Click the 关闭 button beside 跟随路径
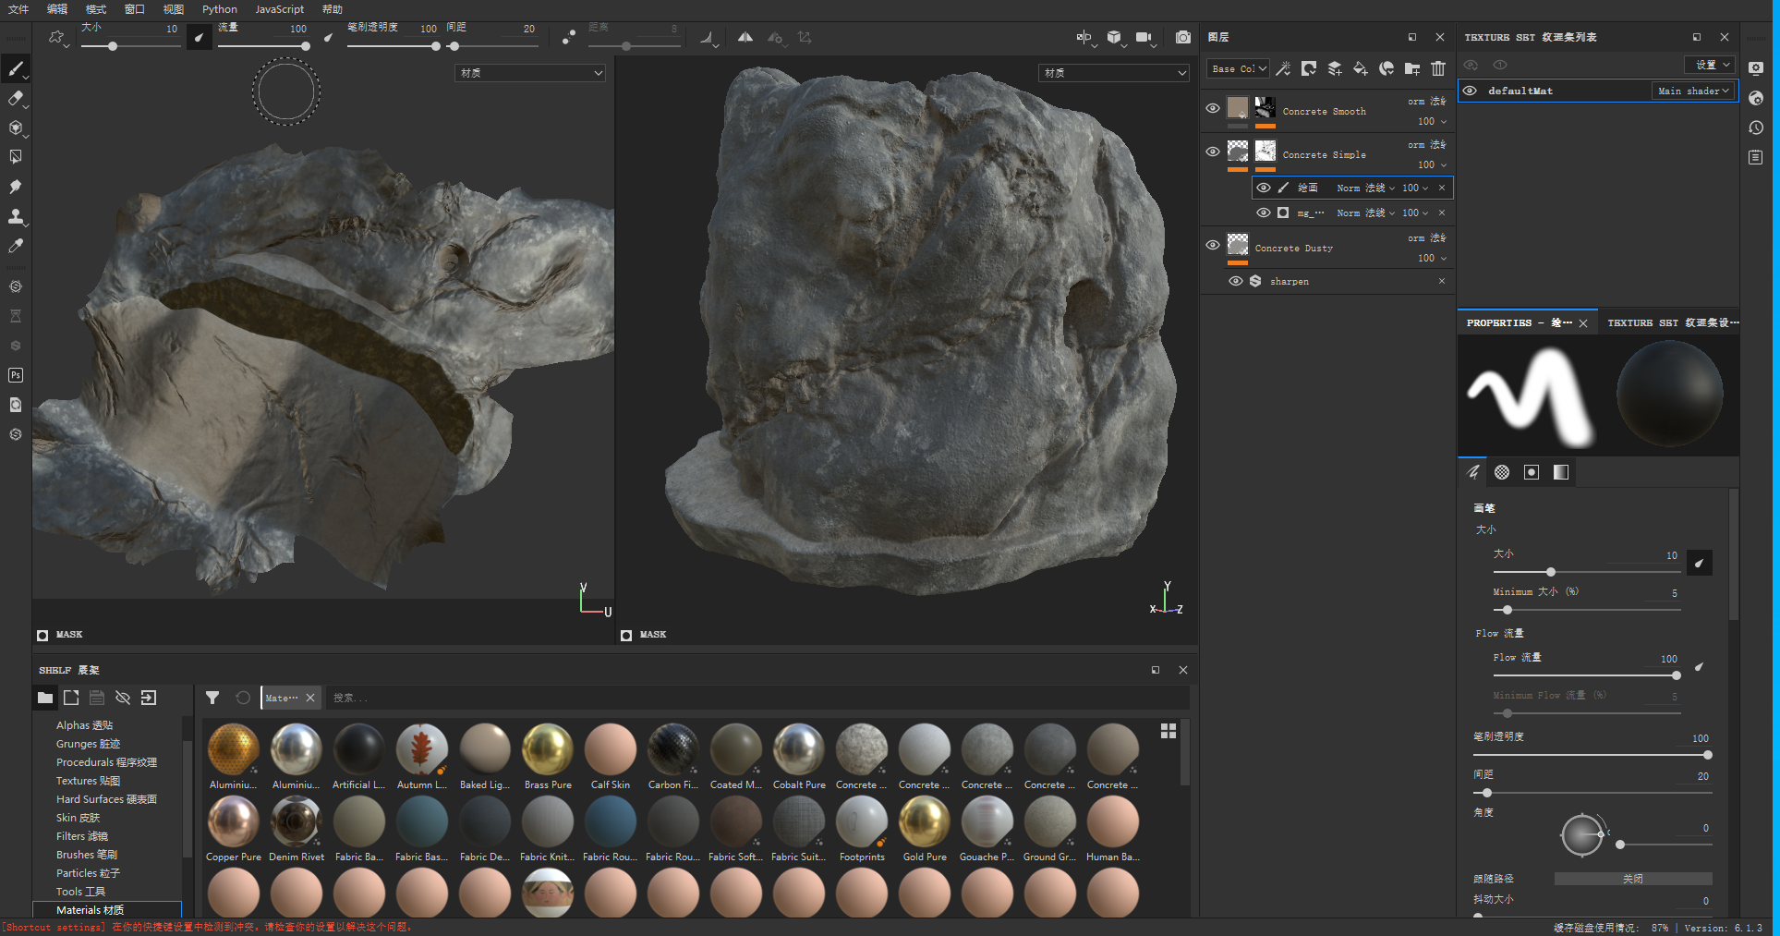 (x=1632, y=879)
